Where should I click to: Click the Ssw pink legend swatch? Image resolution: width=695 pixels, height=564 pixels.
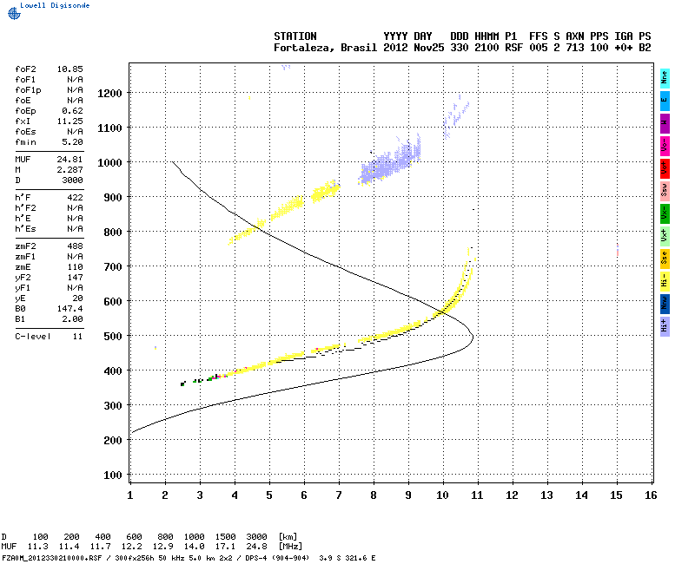tap(664, 191)
